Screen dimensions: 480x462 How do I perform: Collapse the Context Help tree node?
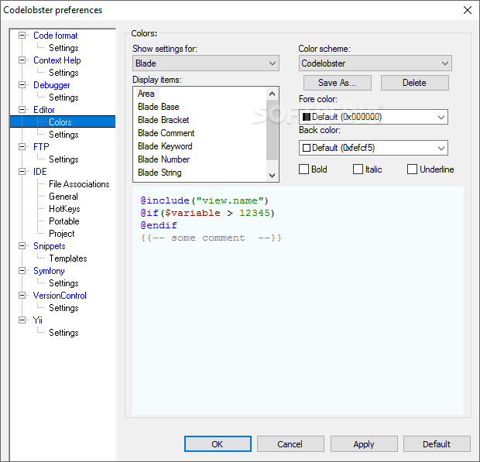pyautogui.click(x=22, y=60)
